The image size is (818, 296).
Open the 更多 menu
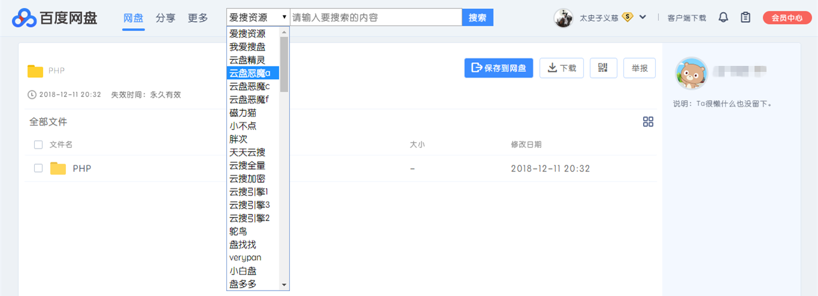click(x=198, y=18)
